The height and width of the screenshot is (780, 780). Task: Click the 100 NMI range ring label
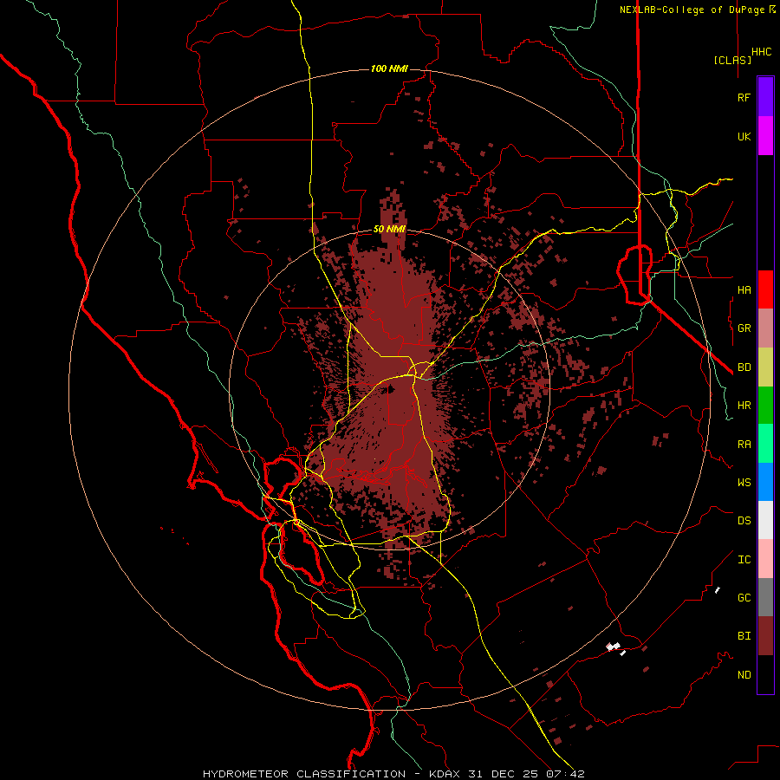389,68
